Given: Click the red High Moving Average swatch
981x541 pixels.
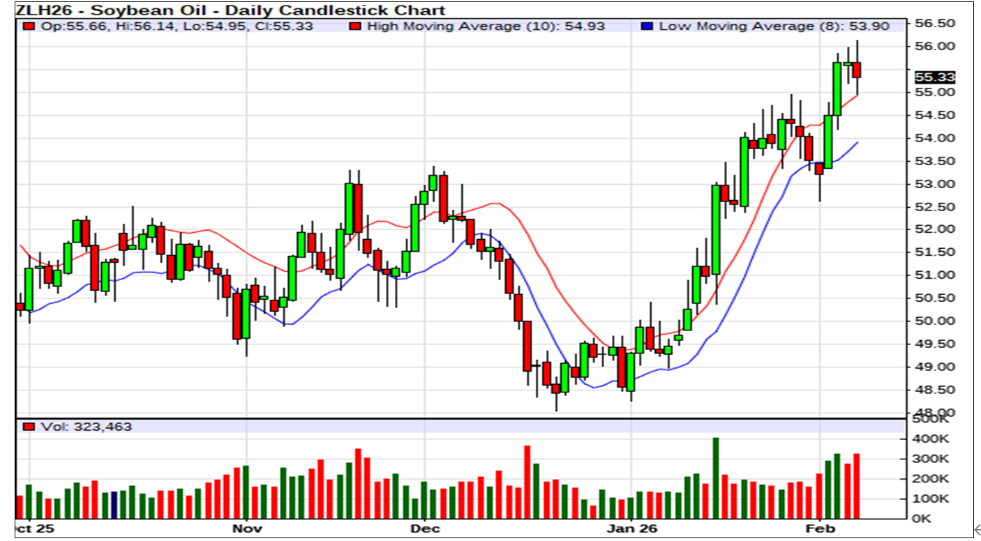Looking at the screenshot, I should [355, 26].
